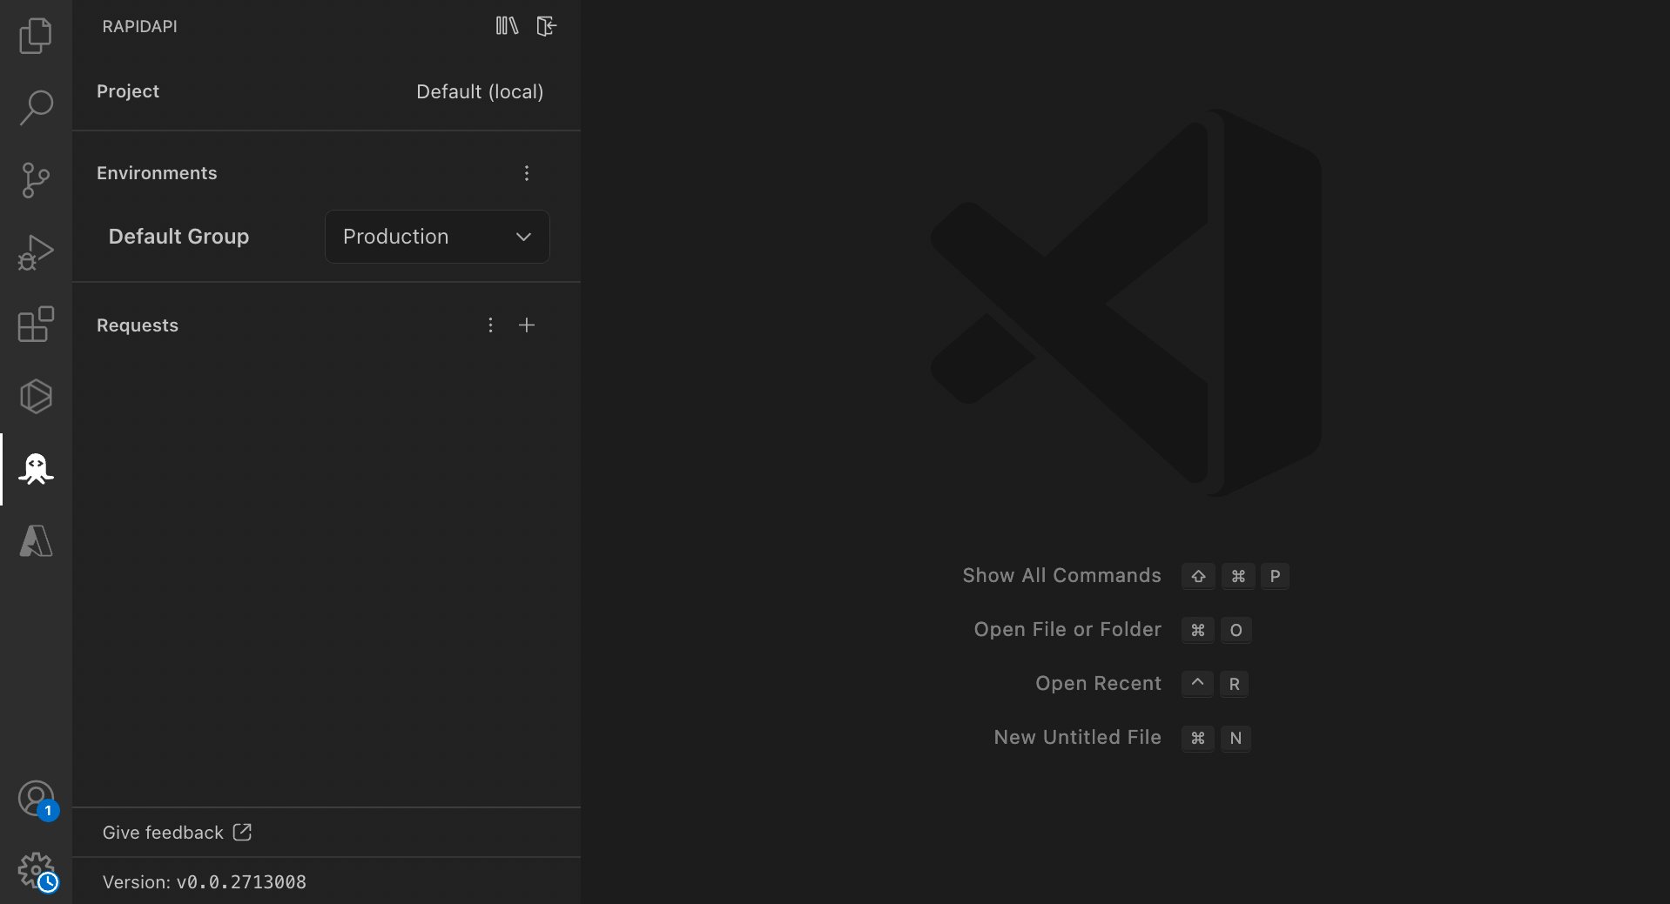Click the hexagonal extension icon above RapidAPI

pos(35,396)
